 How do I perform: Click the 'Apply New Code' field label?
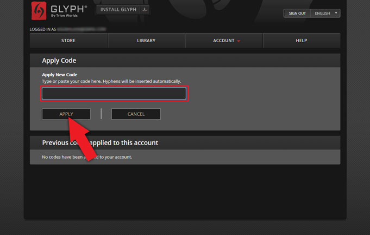(60, 74)
